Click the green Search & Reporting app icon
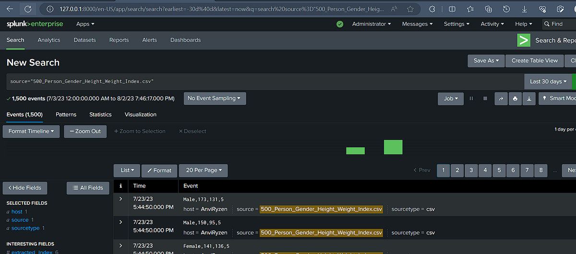Viewport: 576px width, 254px height. (524, 40)
